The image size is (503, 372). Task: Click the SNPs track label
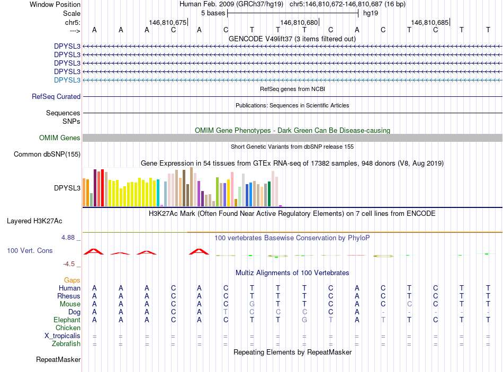pyautogui.click(x=71, y=121)
